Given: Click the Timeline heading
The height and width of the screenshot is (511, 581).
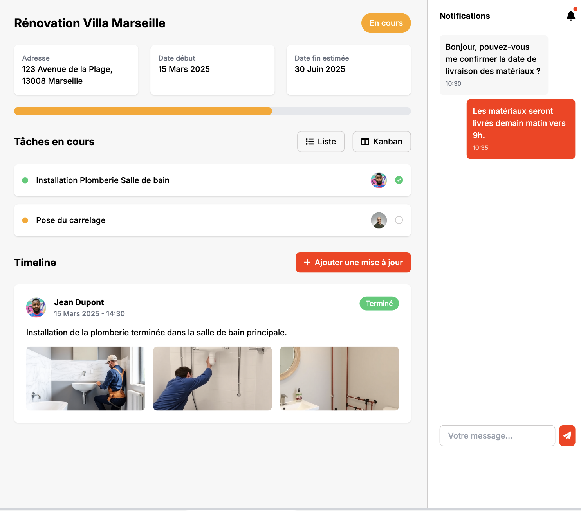Looking at the screenshot, I should click(35, 263).
